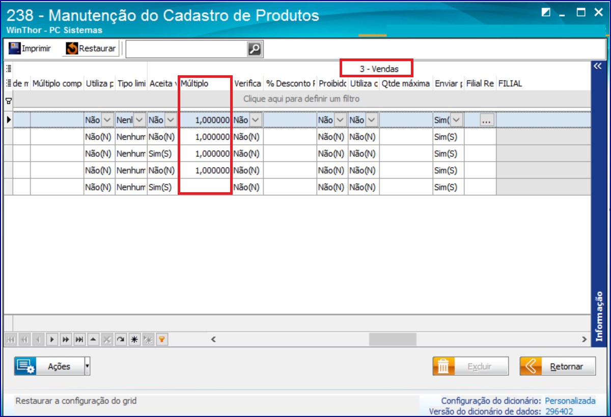Click the orange filter funnel button

click(x=161, y=339)
